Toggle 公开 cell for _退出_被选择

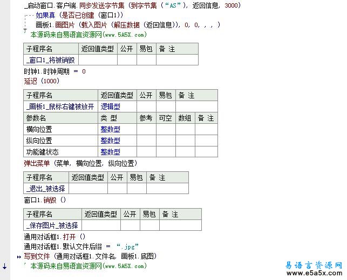coord(117,189)
